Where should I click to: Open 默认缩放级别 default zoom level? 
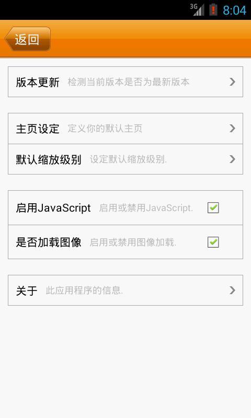coord(125,159)
